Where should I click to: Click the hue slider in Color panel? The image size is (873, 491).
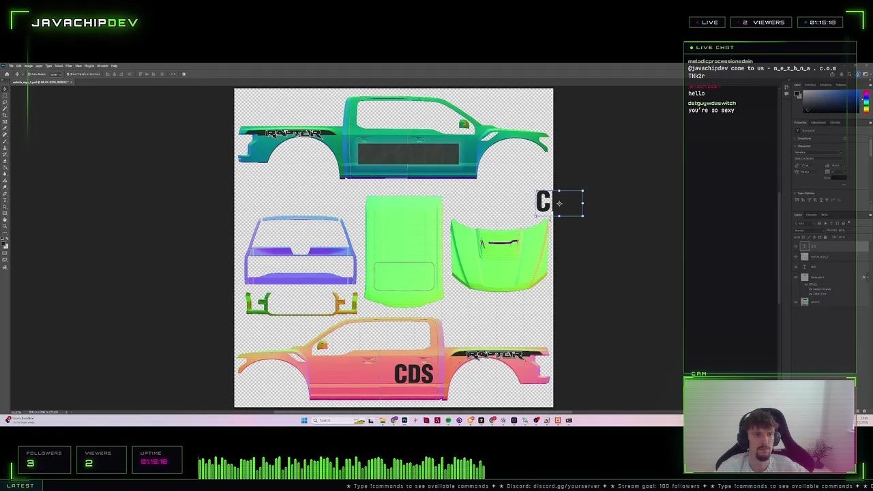[866, 102]
